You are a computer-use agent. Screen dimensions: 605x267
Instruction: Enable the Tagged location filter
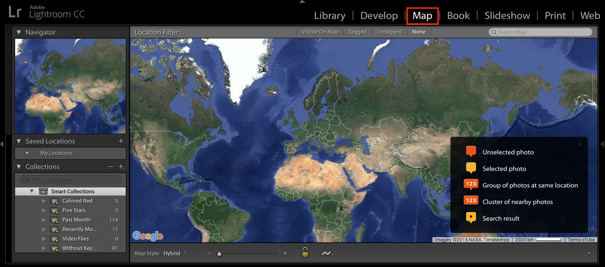pyautogui.click(x=357, y=32)
